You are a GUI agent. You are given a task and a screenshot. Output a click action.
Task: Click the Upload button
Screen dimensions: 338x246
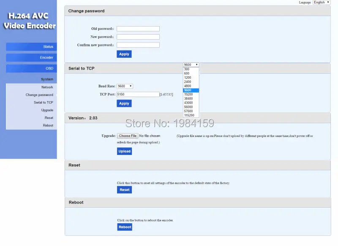pos(124,151)
